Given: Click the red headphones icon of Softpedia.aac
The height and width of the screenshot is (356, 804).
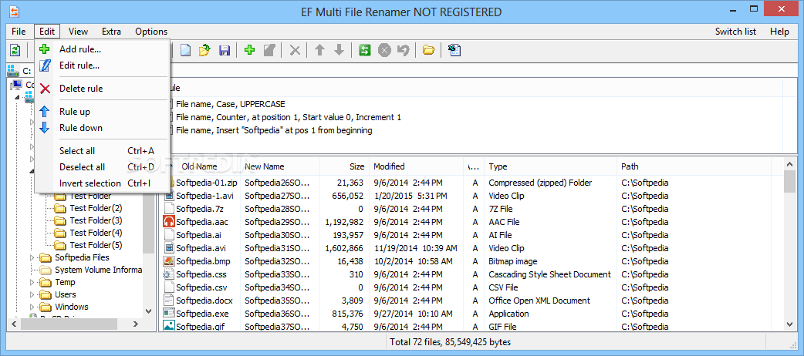Looking at the screenshot, I should tap(169, 222).
